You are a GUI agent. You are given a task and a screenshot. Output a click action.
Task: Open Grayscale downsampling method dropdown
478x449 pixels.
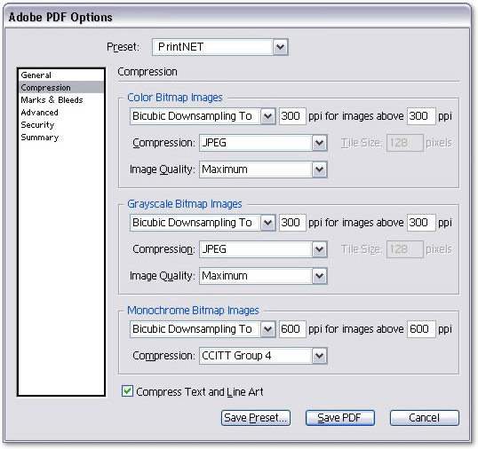(x=203, y=223)
